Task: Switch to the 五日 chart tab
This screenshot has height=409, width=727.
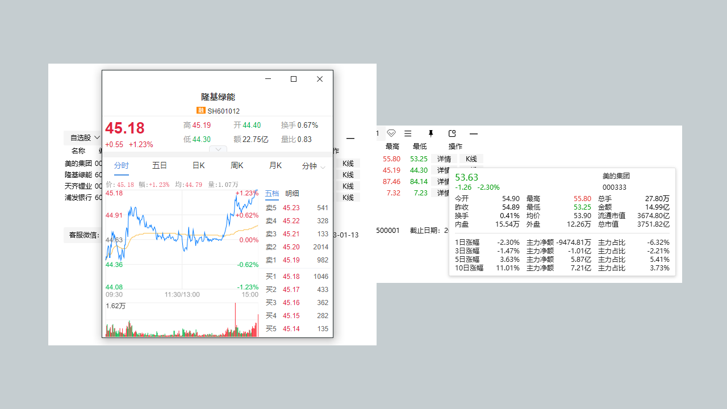Action: [x=160, y=165]
